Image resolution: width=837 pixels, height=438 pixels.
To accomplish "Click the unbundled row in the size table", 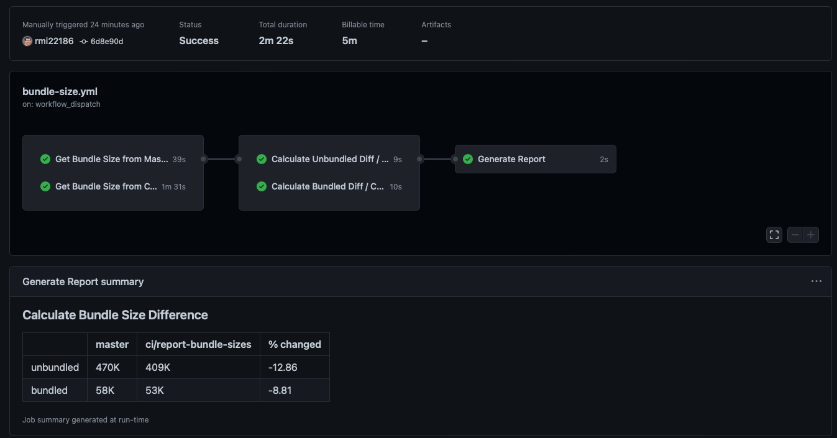I will coord(55,367).
